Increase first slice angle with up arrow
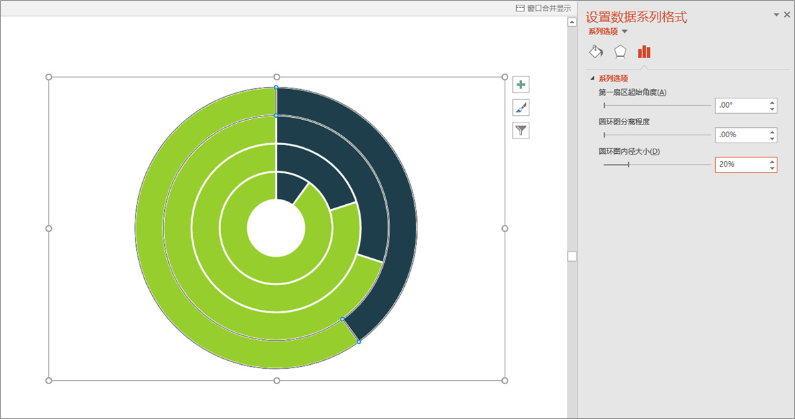The image size is (795, 419). click(772, 102)
